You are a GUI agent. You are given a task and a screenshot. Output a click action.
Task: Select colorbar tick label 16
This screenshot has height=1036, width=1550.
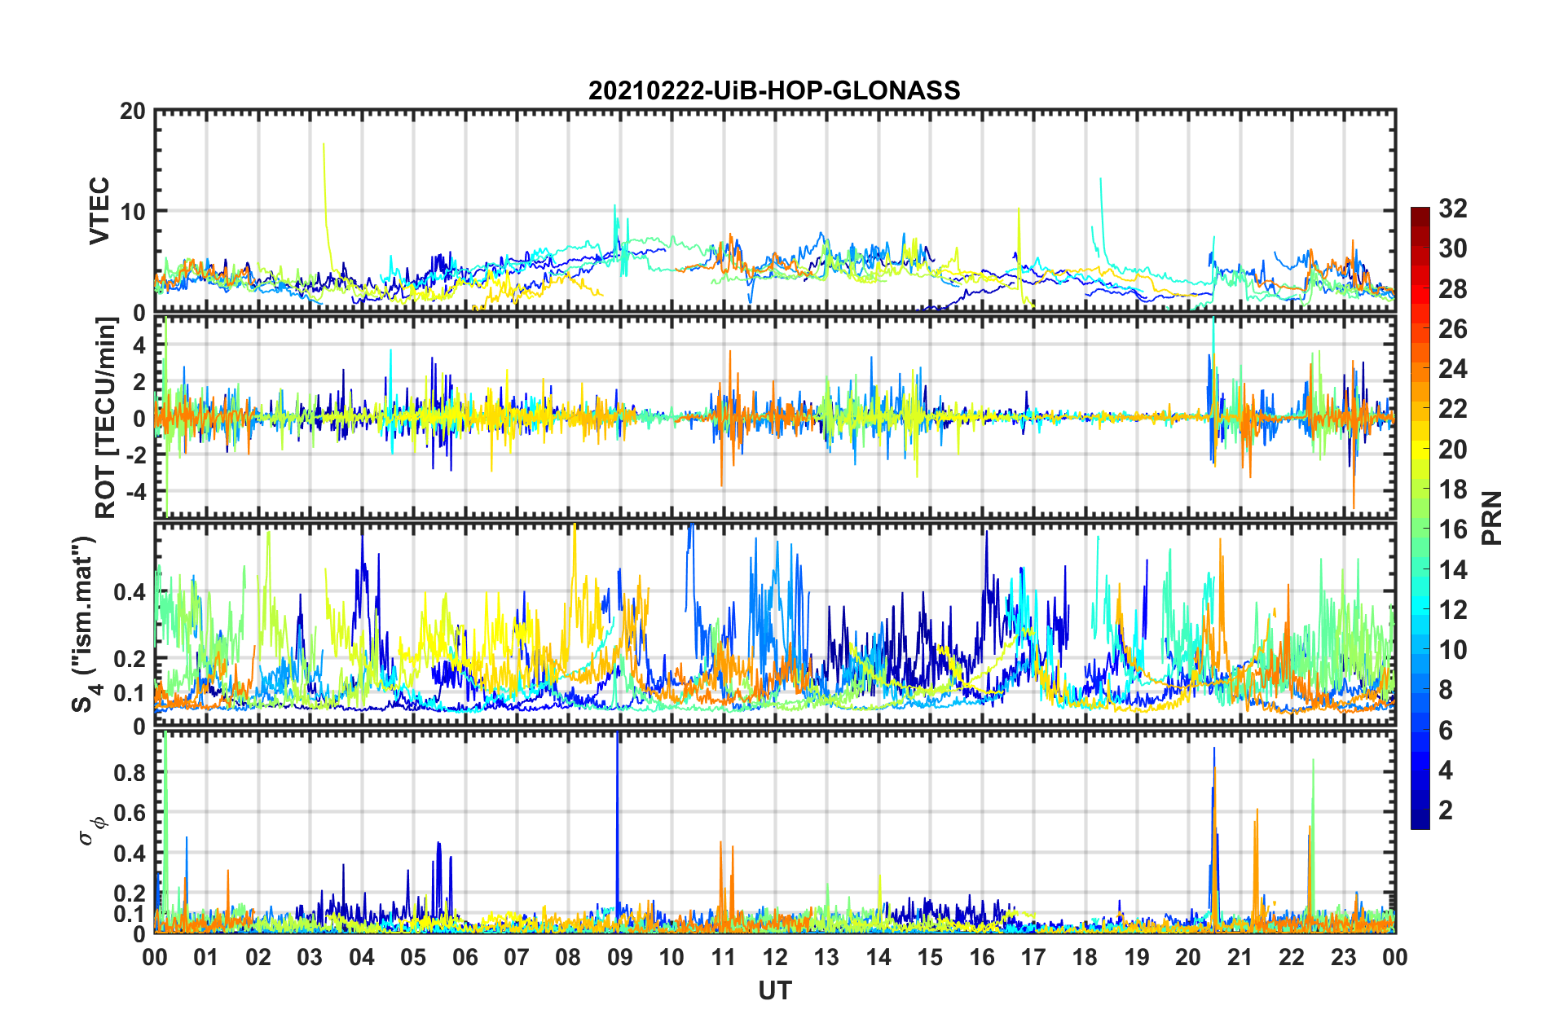coord(1452,529)
